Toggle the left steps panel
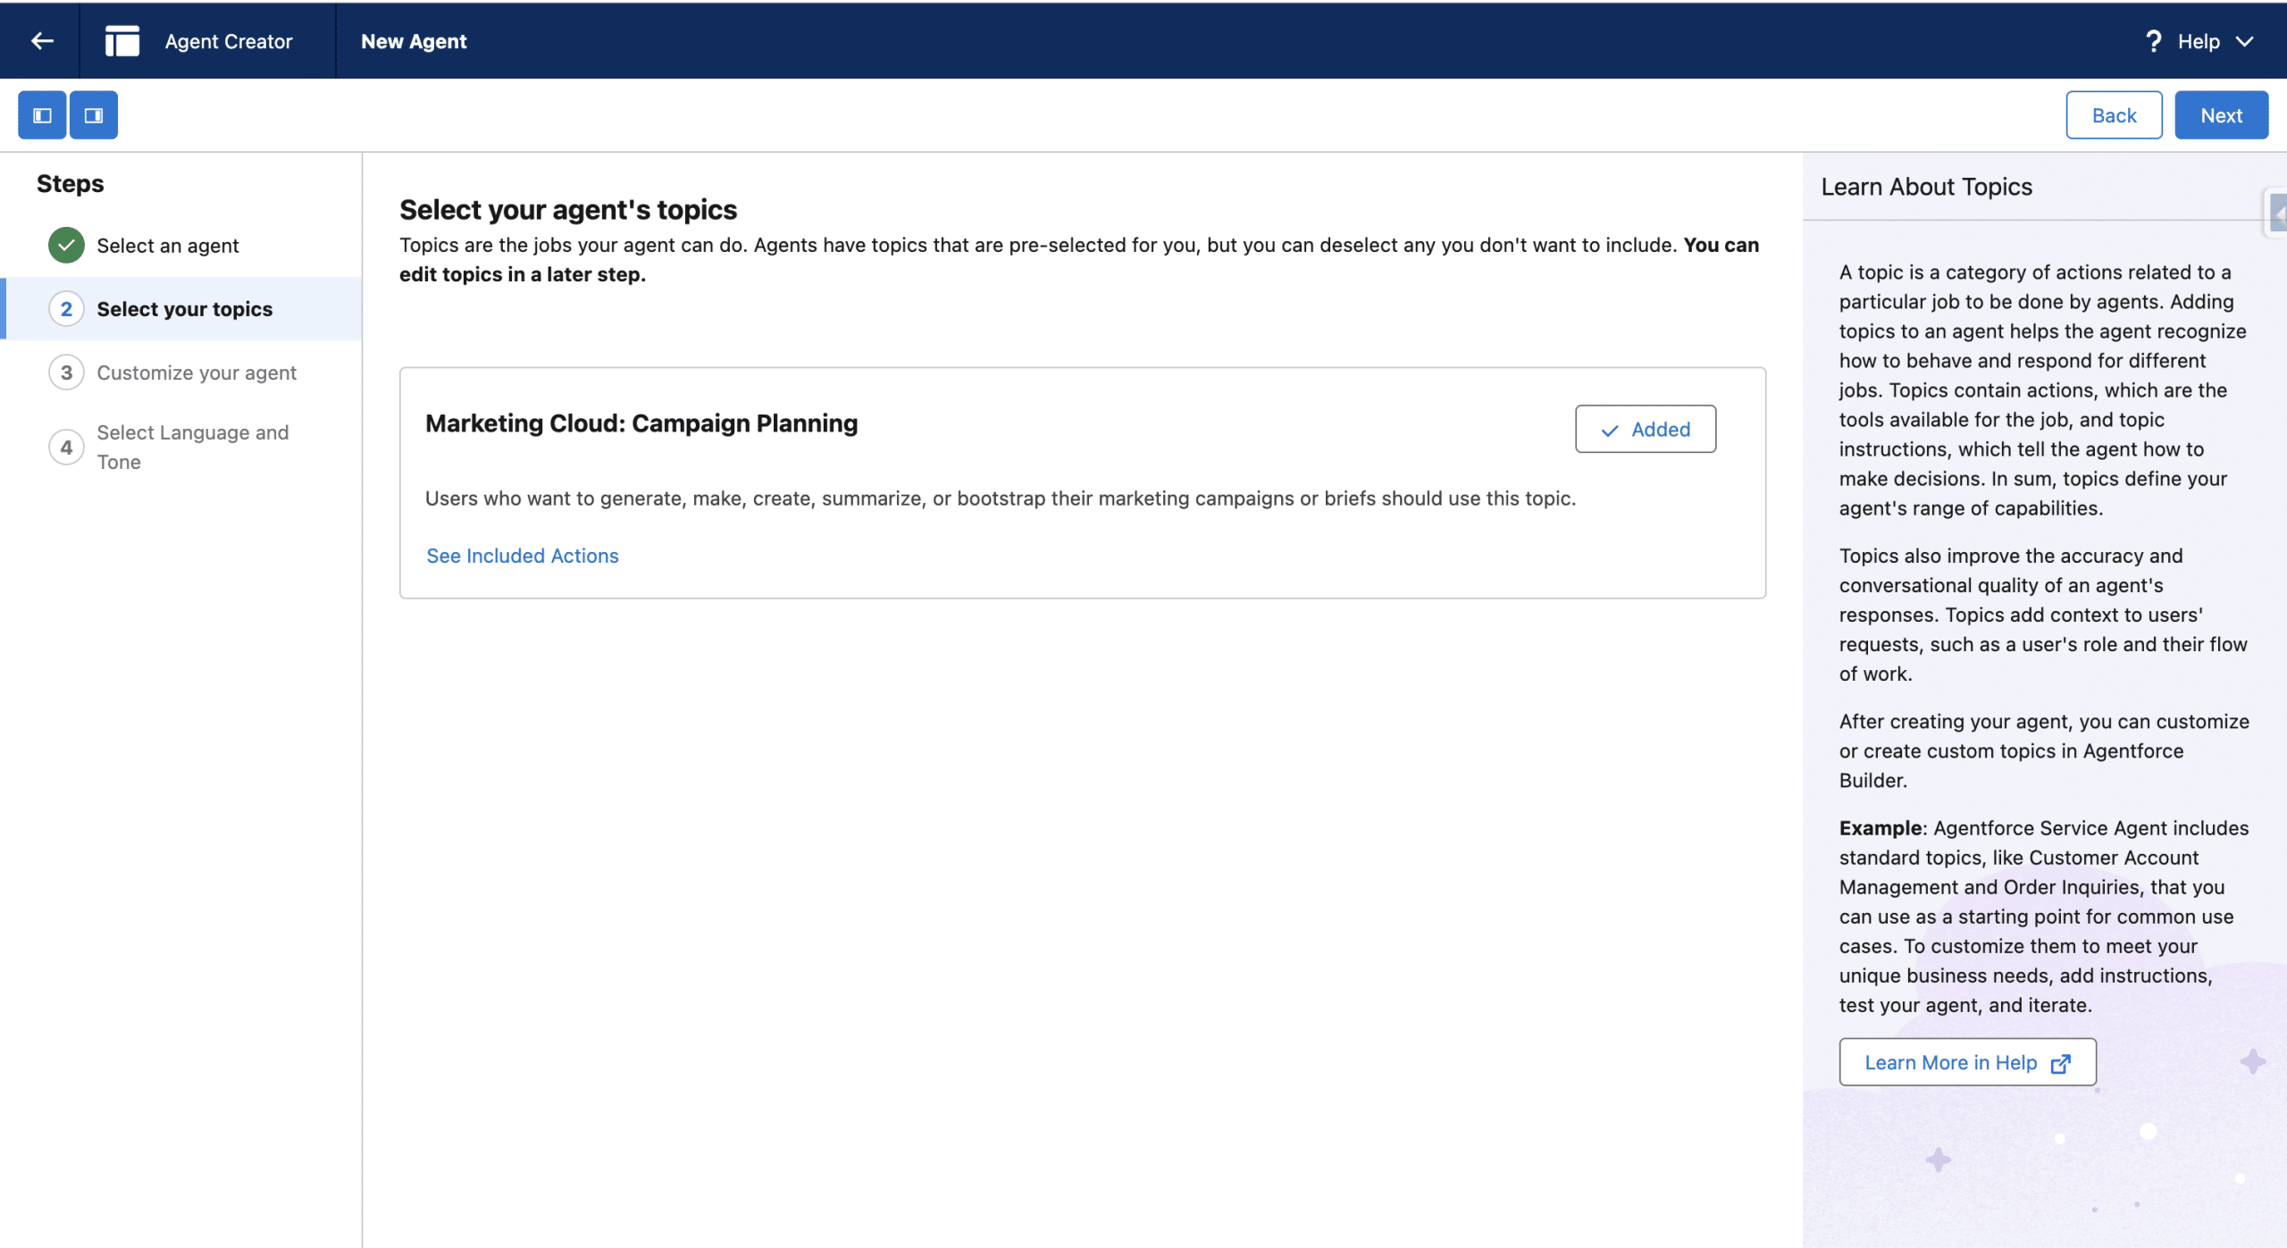This screenshot has width=2287, height=1248. 42,115
